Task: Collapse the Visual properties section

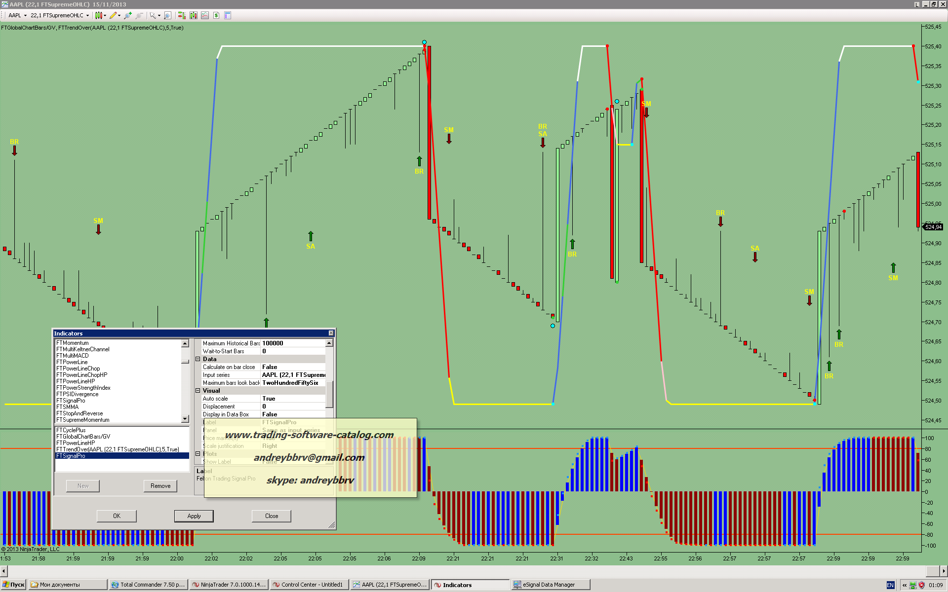Action: click(198, 391)
